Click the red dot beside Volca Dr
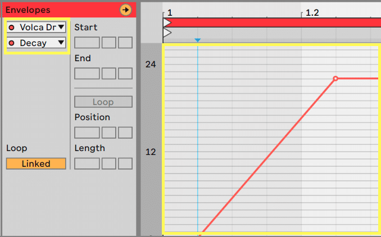Viewport: 381px width, 237px height. tap(11, 28)
